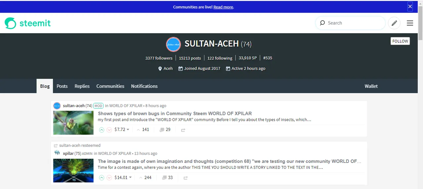Click the 8 hours ago timestamp

(156, 106)
